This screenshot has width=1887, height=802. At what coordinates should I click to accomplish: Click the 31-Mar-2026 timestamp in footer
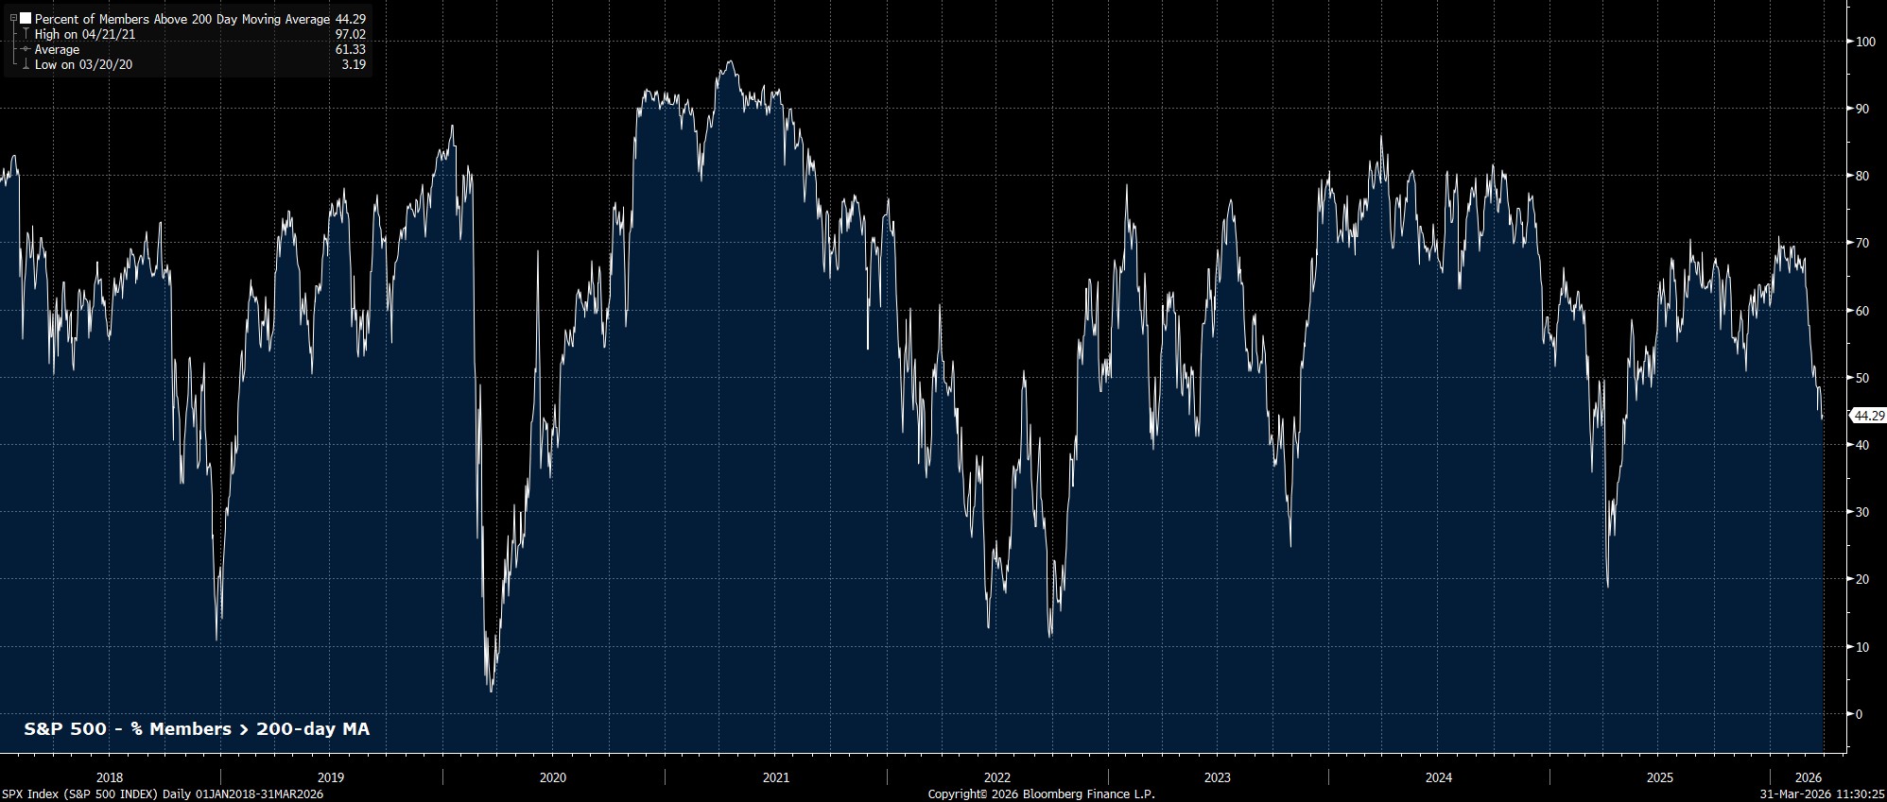[x=1821, y=794]
